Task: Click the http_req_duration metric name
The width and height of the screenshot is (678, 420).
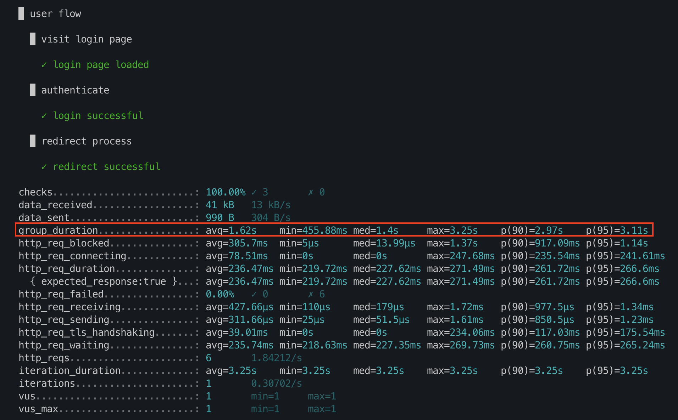Action: click(x=67, y=269)
